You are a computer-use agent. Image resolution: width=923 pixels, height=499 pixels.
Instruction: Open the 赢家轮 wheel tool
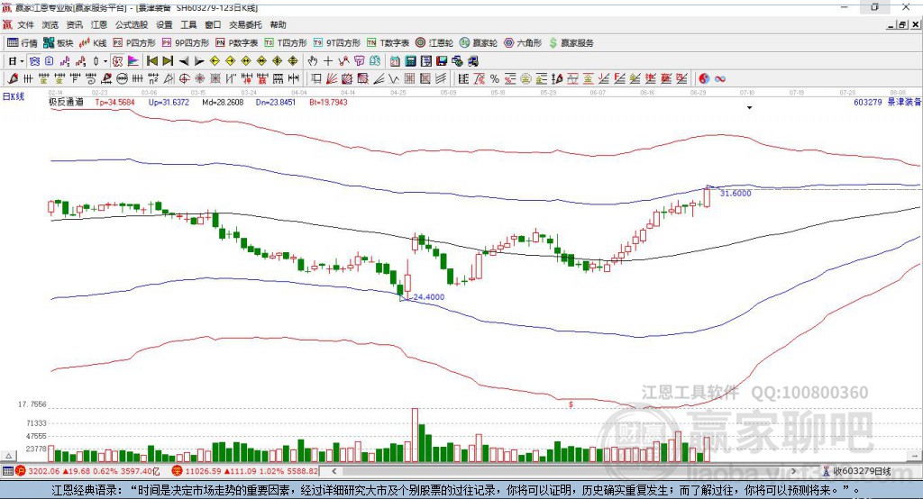click(x=479, y=43)
